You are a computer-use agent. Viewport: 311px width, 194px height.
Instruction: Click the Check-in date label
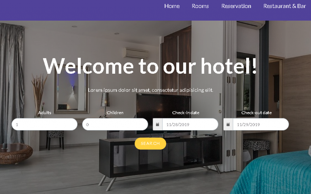click(x=186, y=113)
